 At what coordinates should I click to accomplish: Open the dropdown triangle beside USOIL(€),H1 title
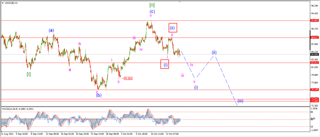(2, 3)
